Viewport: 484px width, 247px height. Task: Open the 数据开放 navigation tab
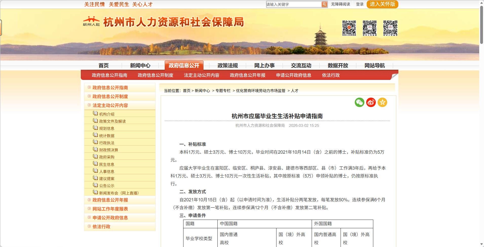338,65
